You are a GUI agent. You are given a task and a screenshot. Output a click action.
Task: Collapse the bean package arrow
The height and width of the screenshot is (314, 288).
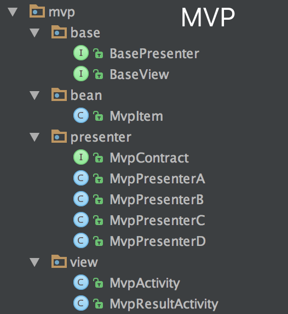click(34, 96)
